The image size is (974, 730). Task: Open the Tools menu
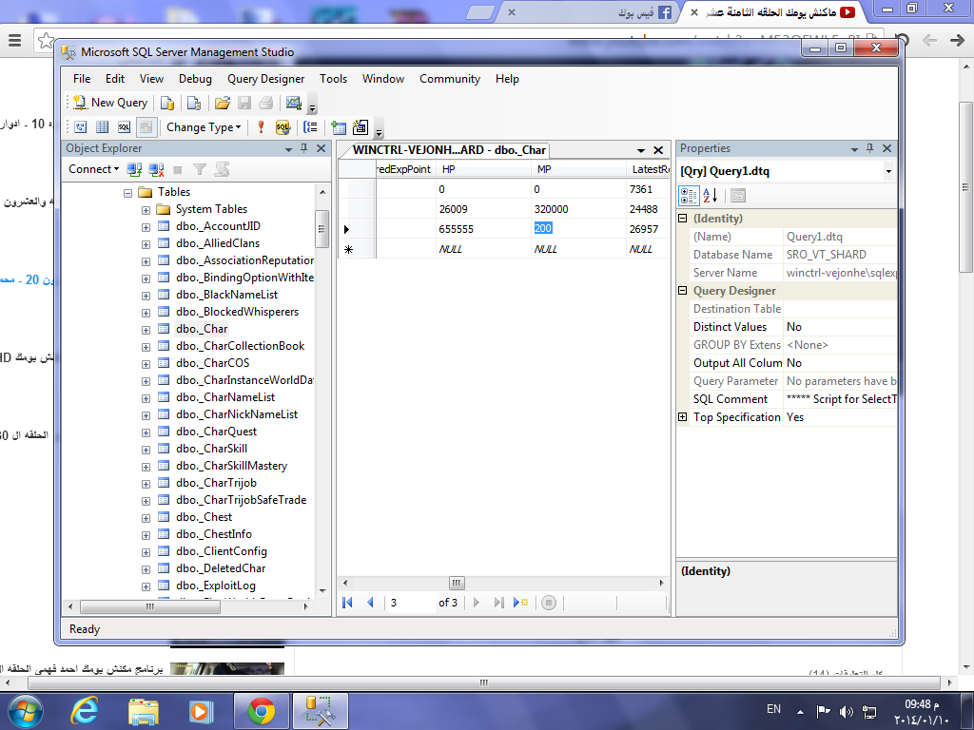[x=334, y=79]
